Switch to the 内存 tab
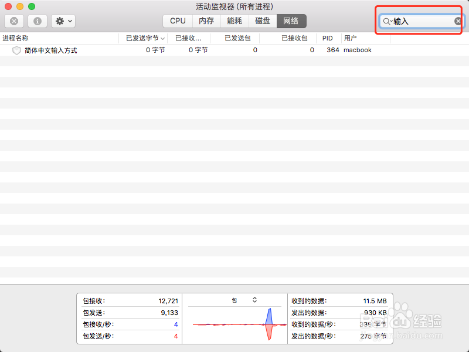469x352 pixels. pos(206,21)
